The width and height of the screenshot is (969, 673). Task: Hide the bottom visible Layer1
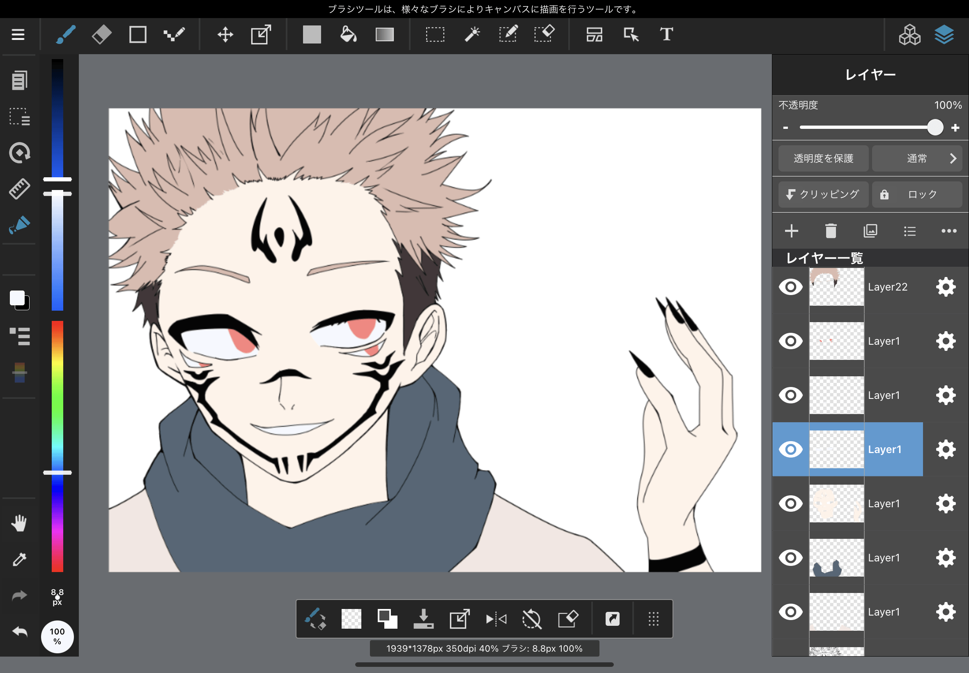tap(790, 611)
